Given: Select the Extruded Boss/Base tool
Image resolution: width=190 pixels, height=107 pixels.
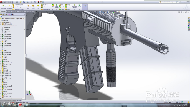Looking at the screenshot, I should (3, 7).
